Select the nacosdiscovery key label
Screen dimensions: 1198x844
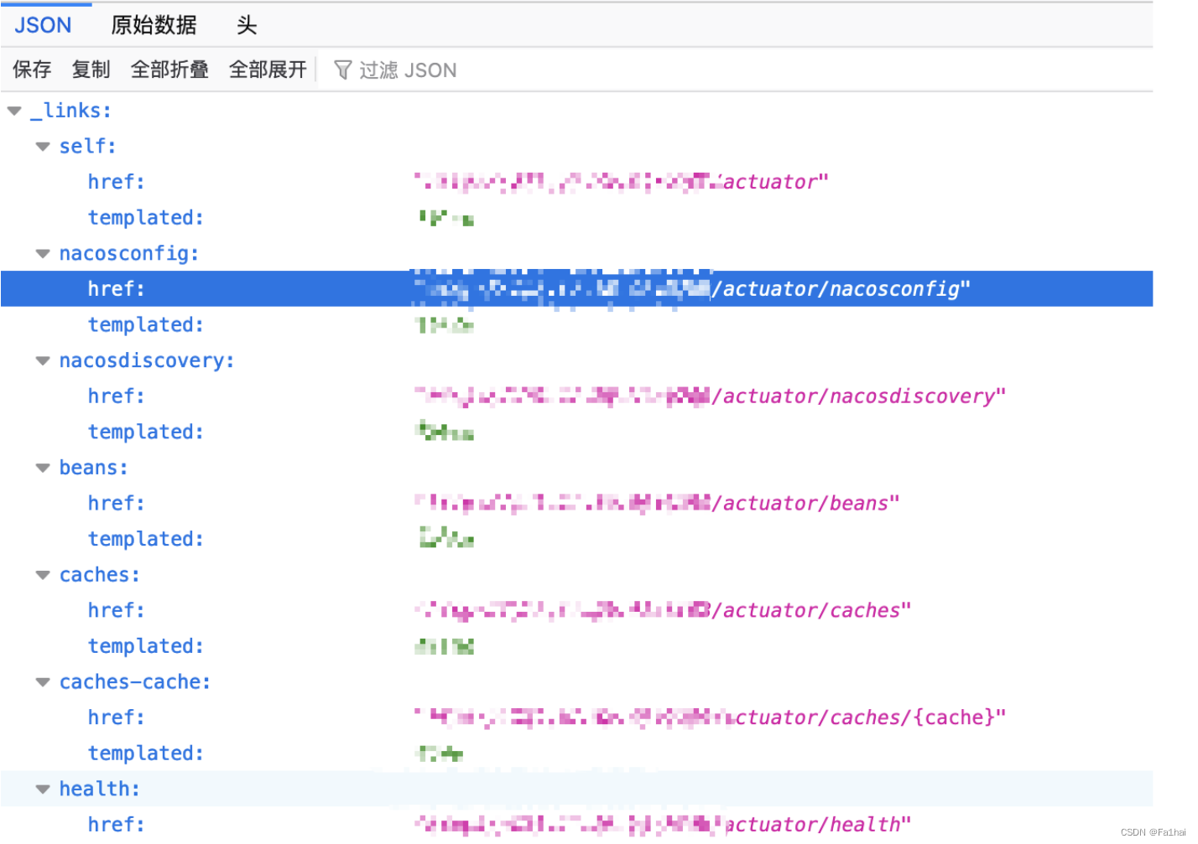tap(147, 360)
